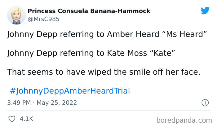Click the Twitter bird logo
217x127 pixels.
(x=205, y=11)
